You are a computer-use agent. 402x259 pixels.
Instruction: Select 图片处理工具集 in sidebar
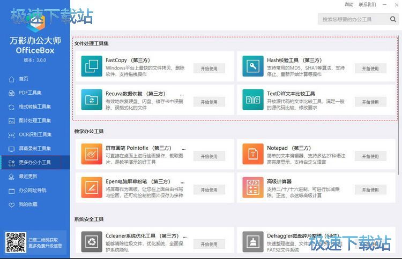tap(35, 120)
